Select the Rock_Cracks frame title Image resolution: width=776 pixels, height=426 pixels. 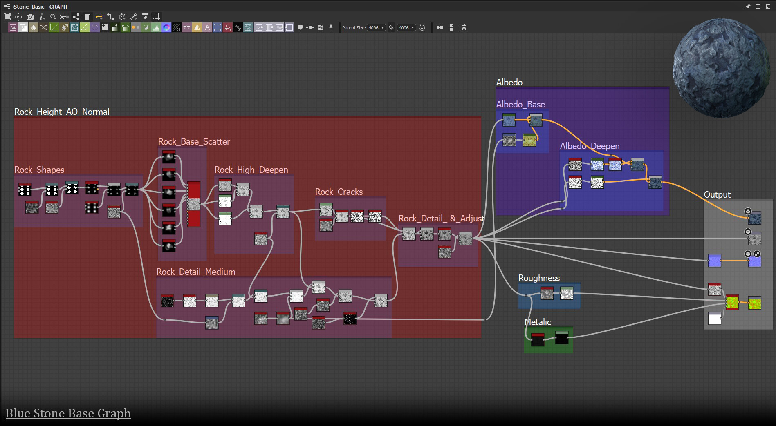pyautogui.click(x=339, y=192)
